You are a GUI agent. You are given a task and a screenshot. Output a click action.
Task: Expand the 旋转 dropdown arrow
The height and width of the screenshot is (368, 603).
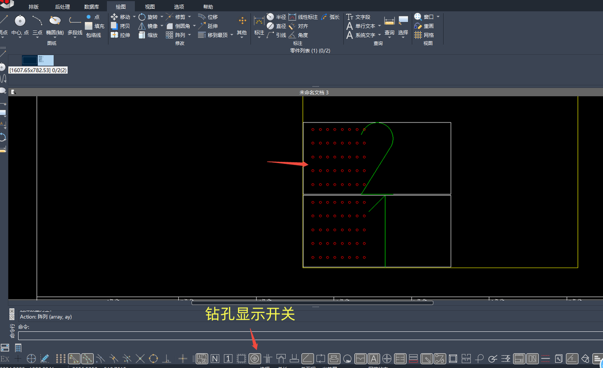[x=162, y=17]
